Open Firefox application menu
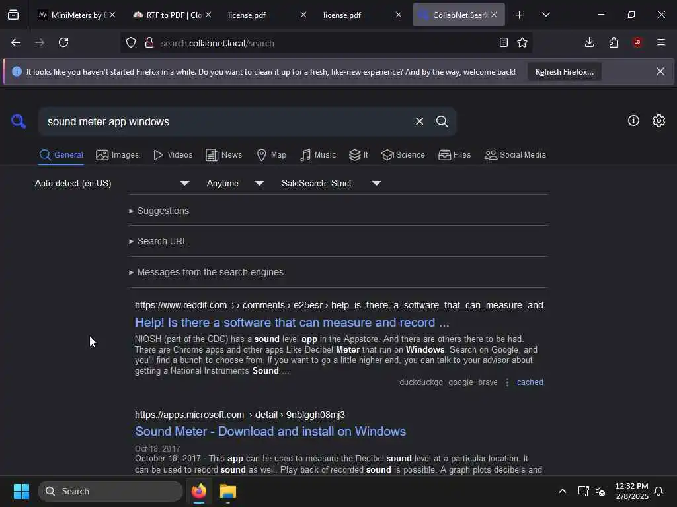The image size is (677, 507). 661,42
